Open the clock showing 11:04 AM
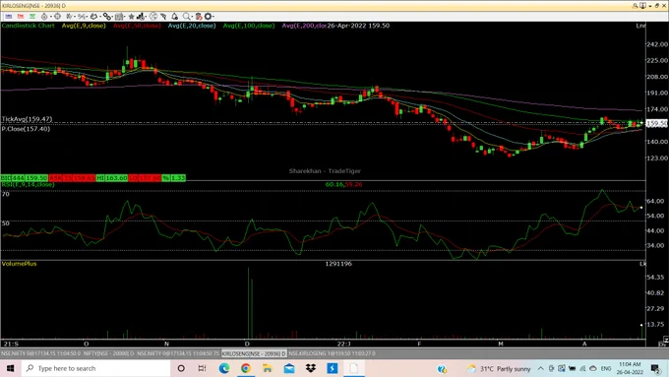 [630, 368]
